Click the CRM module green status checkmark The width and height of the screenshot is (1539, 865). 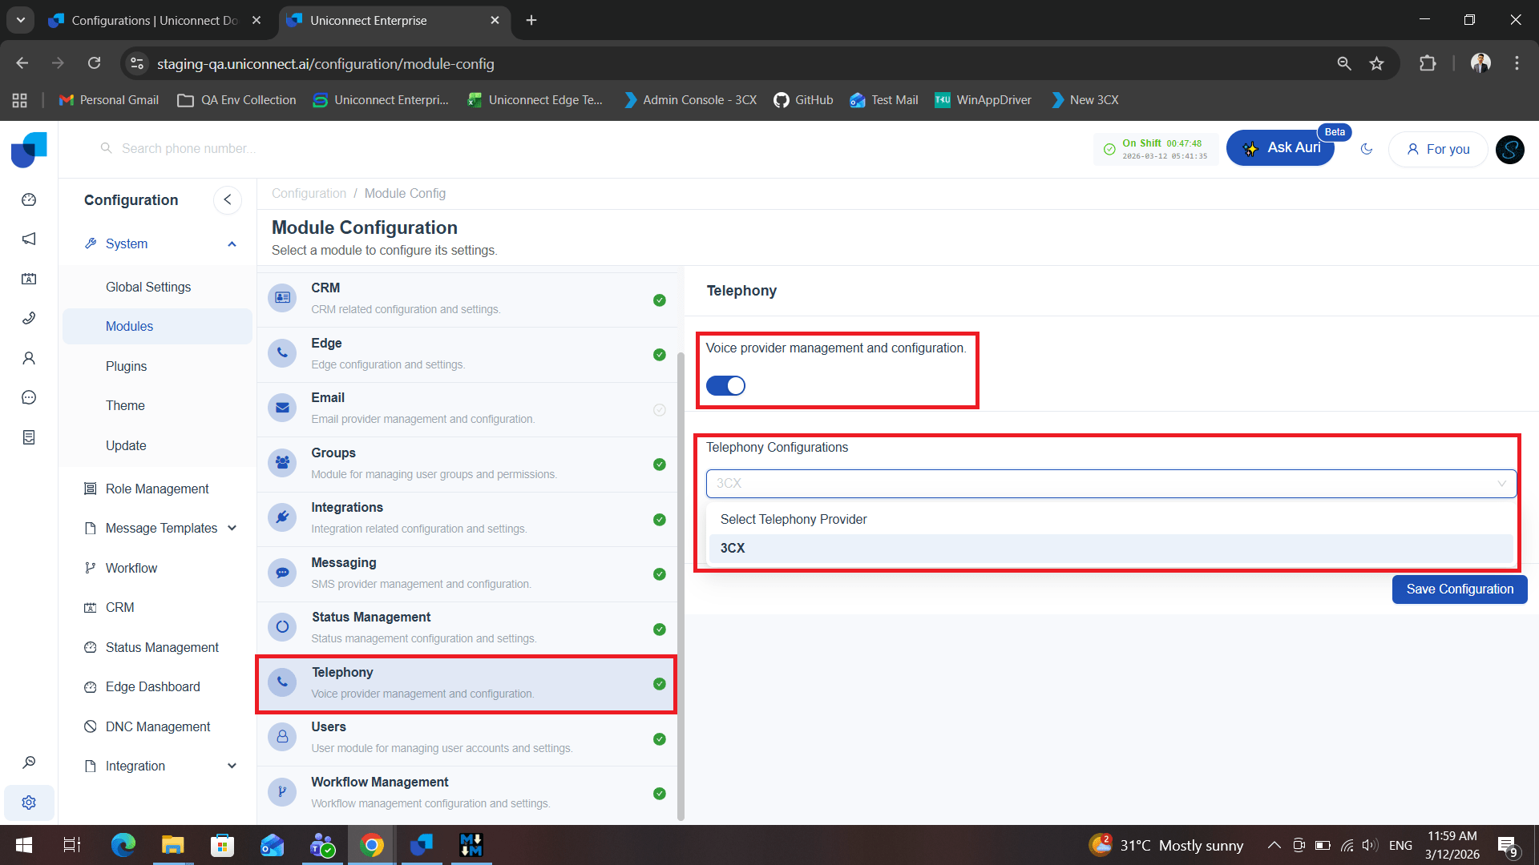pyautogui.click(x=659, y=300)
